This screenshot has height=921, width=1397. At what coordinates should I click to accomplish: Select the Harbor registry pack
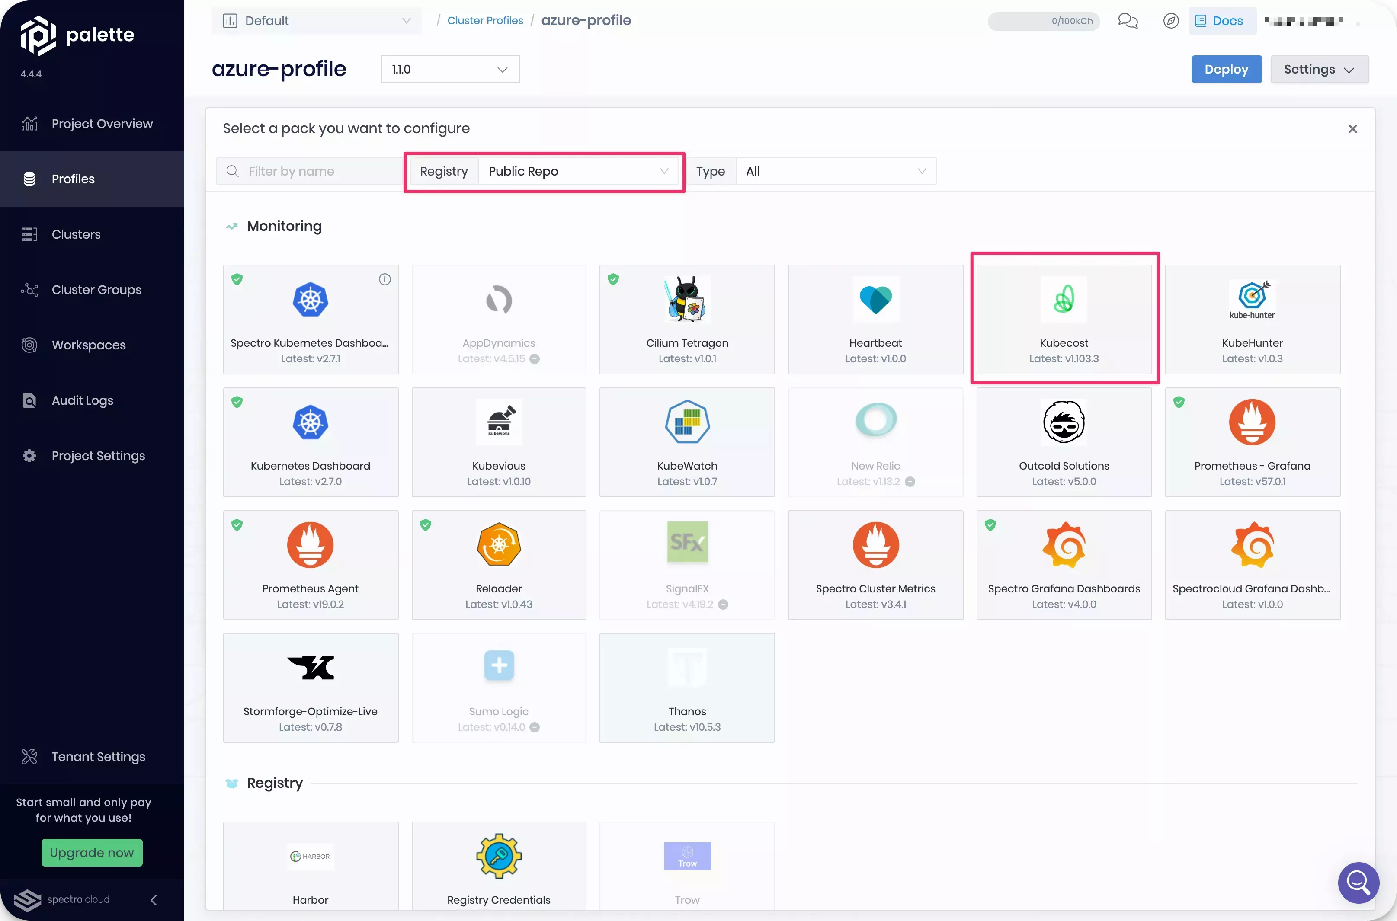[x=310, y=866]
